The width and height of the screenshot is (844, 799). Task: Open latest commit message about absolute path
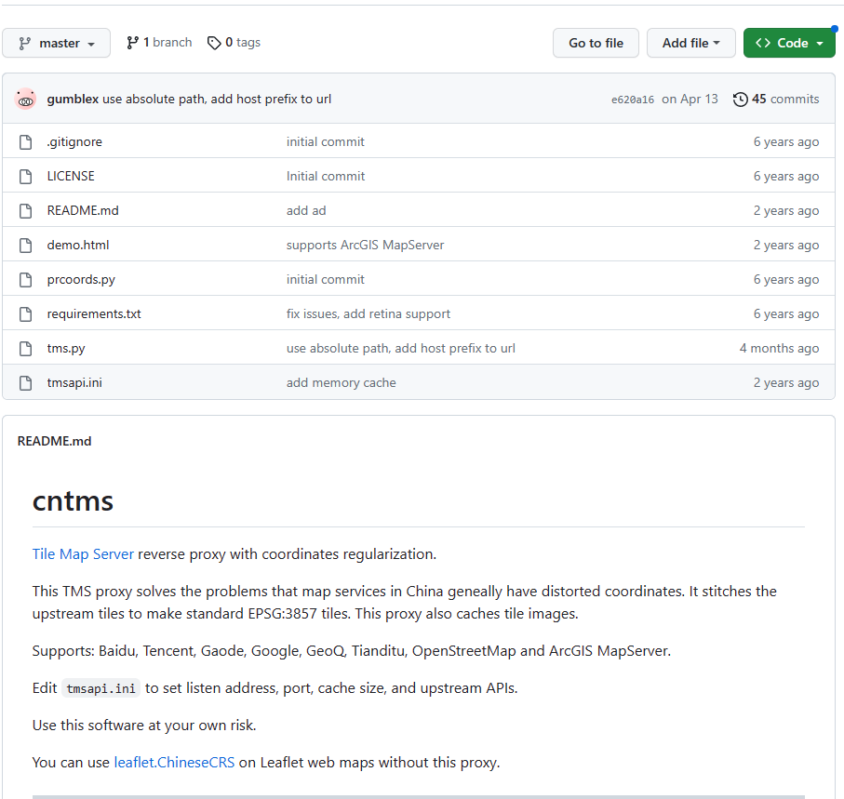tap(217, 99)
